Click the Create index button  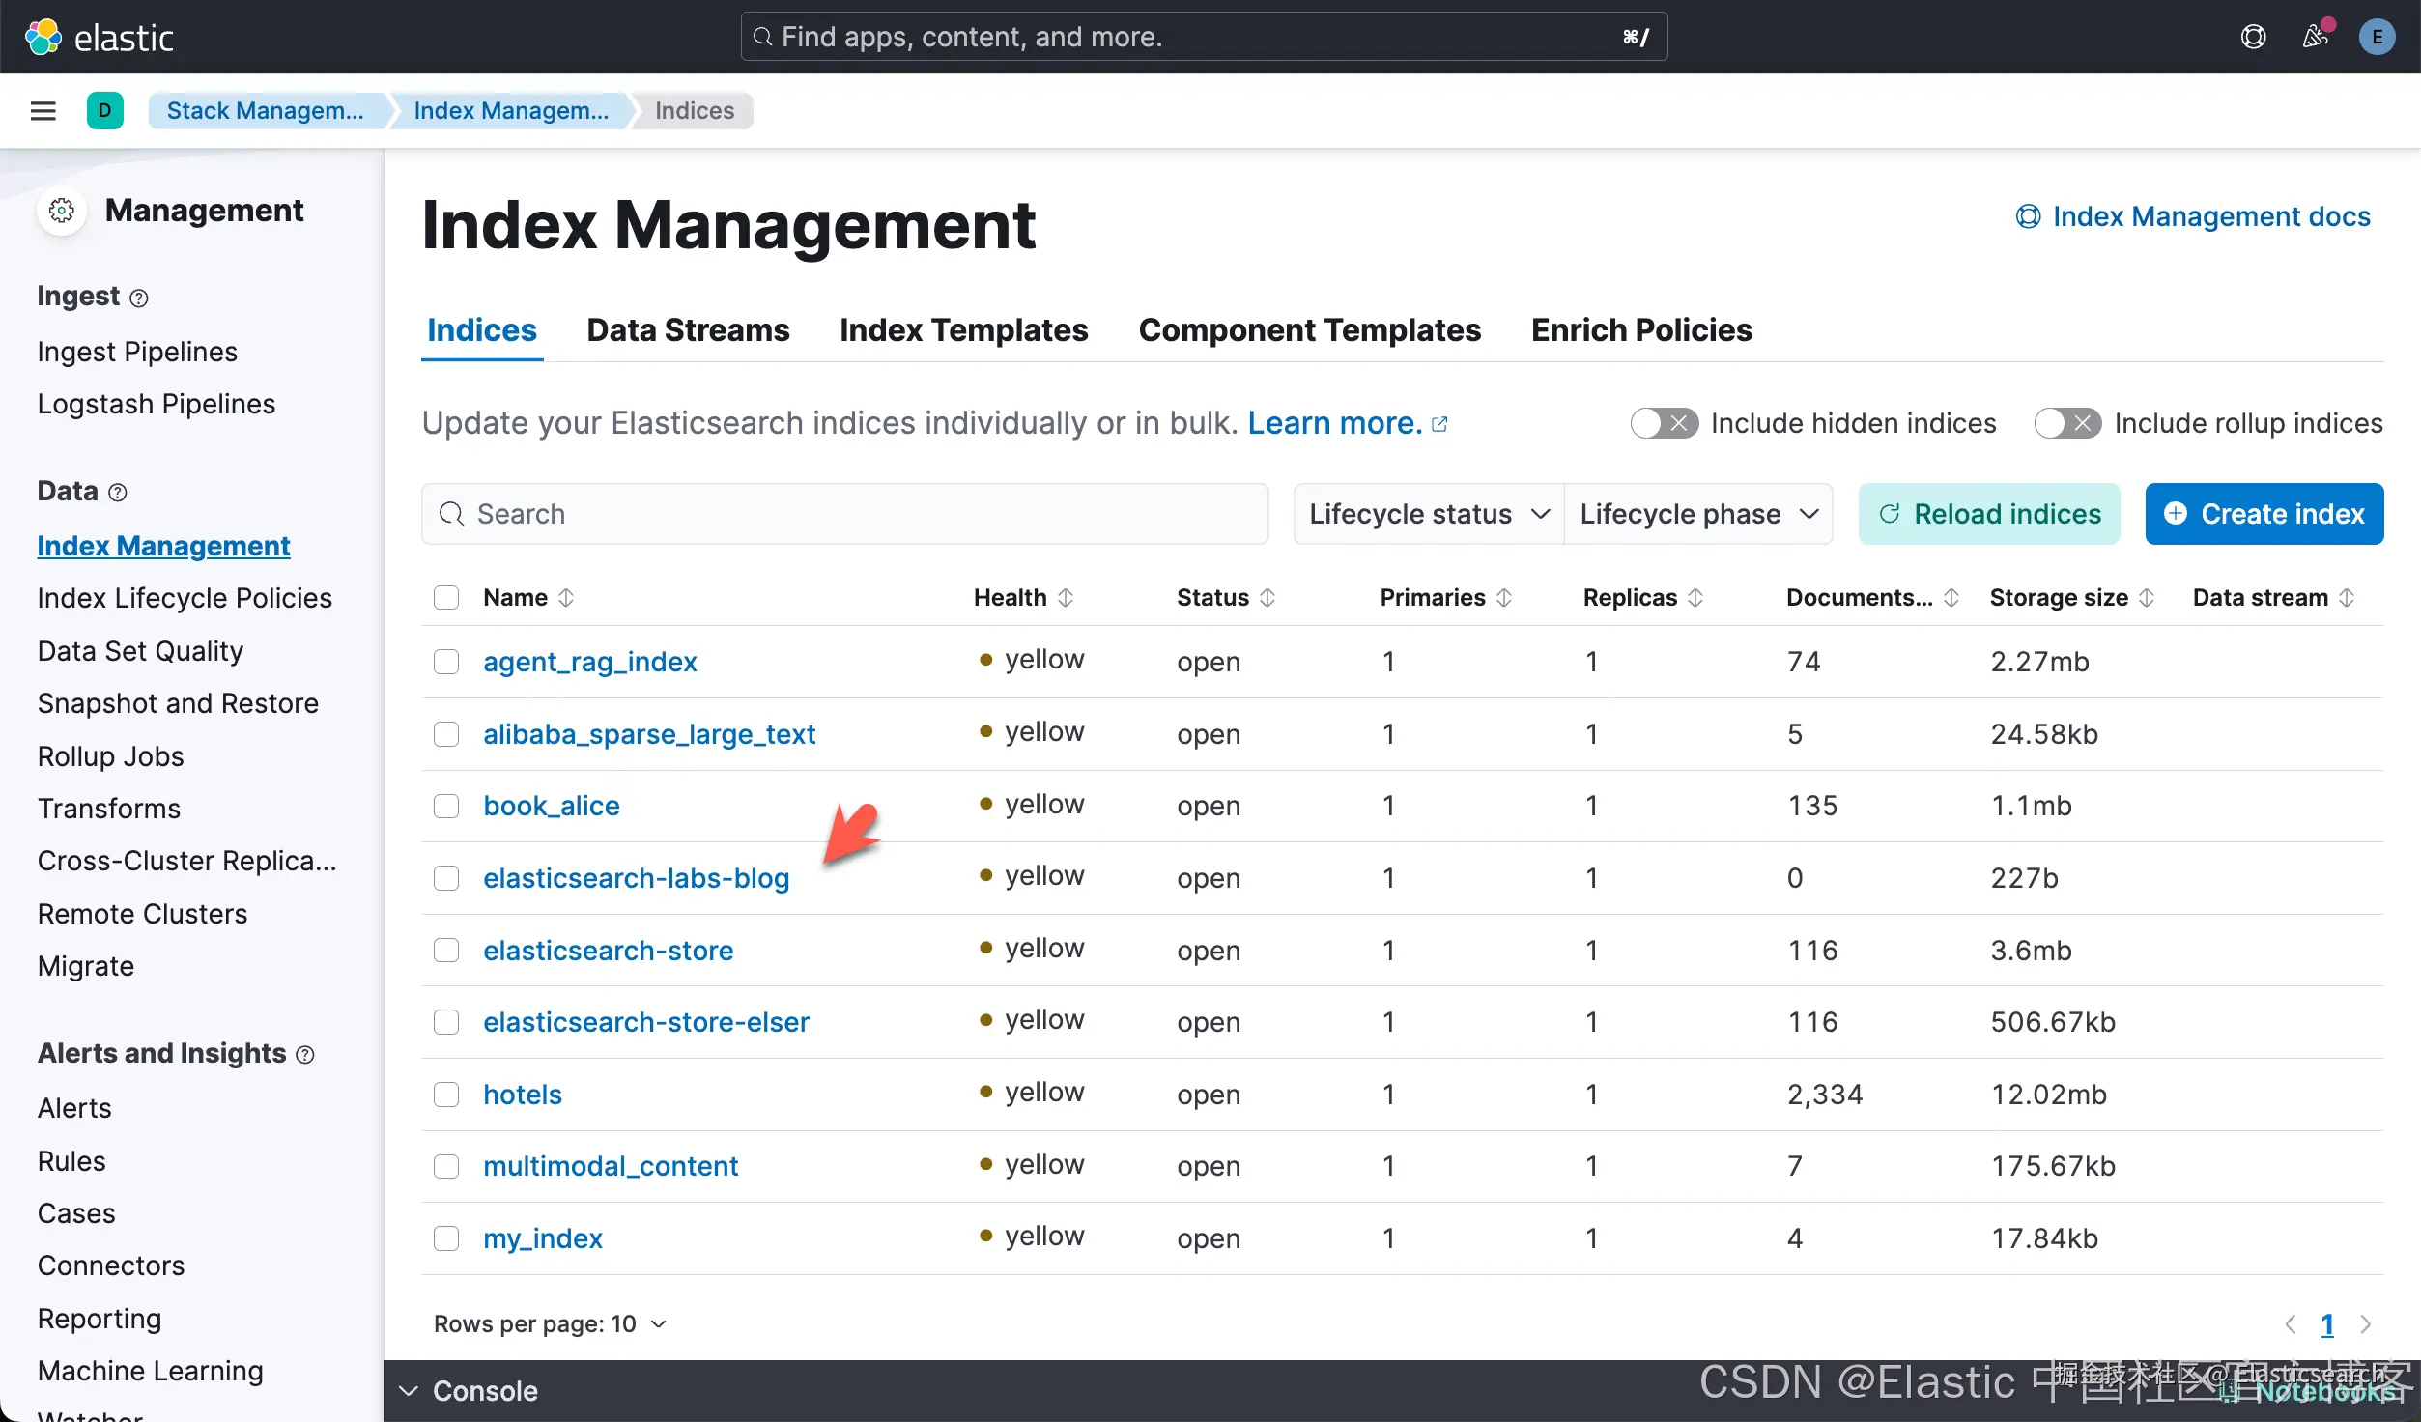[2264, 514]
